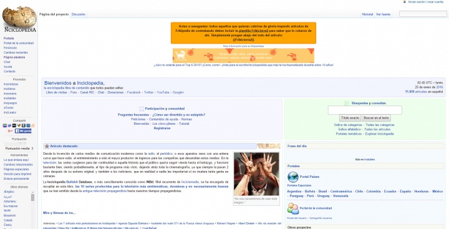Click the Google +1 share button
Image resolution: width=449 pixels, height=229 pixels.
10,131
